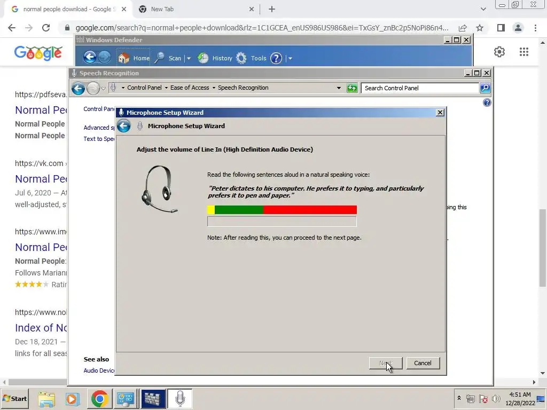Viewport: 547px width, 410px height.
Task: Click Speech Recognition microphone taskbar icon
Action: 180,399
